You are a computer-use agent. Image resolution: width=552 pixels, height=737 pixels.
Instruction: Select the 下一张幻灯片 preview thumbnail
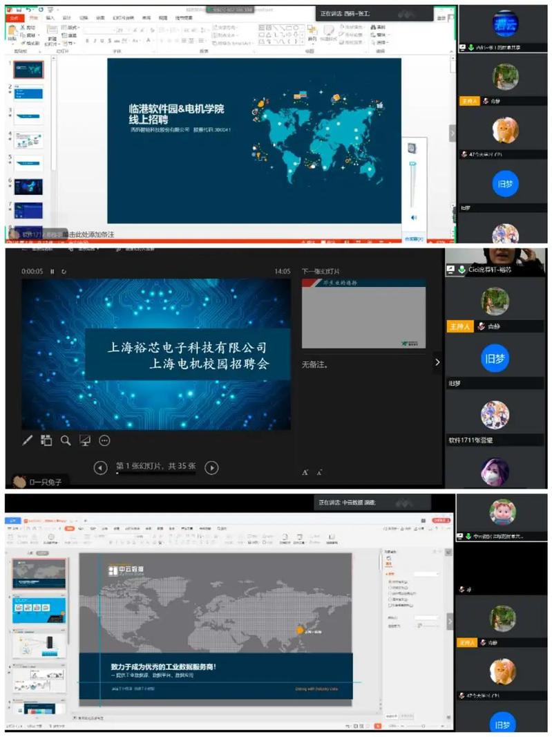coord(363,314)
